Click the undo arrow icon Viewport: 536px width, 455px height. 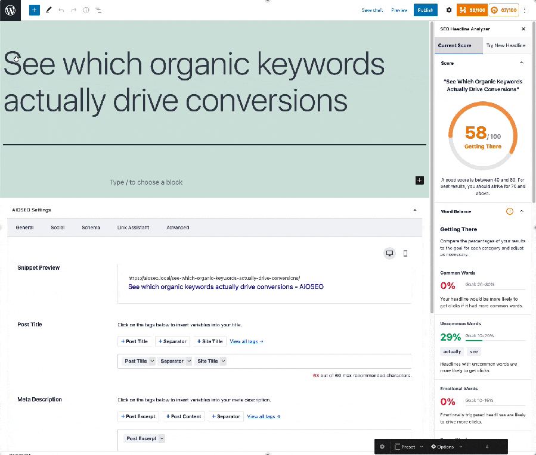click(x=61, y=10)
